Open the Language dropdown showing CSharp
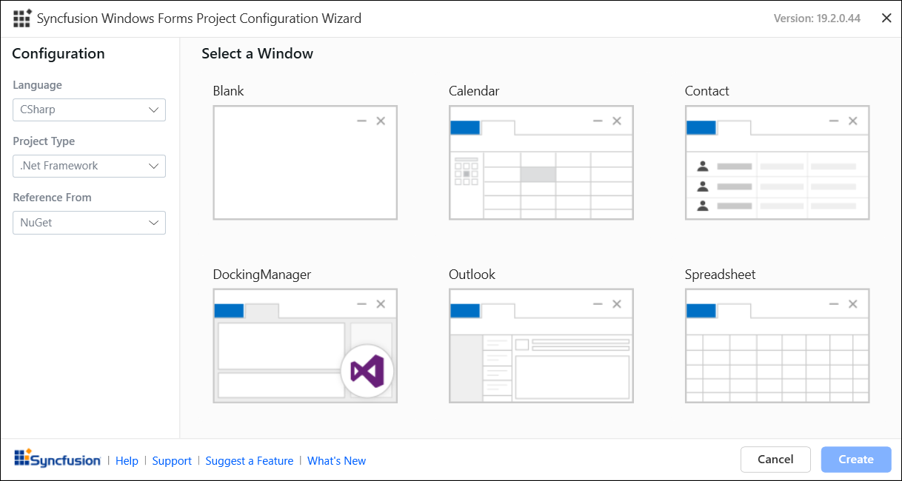This screenshot has height=481, width=902. click(x=89, y=110)
